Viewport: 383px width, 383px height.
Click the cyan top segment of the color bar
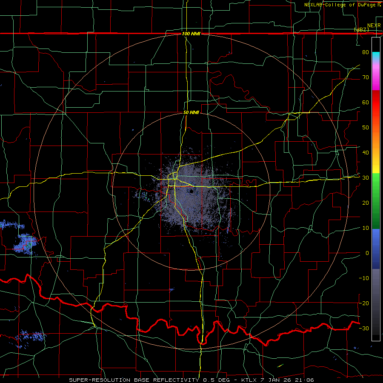coord(376,56)
